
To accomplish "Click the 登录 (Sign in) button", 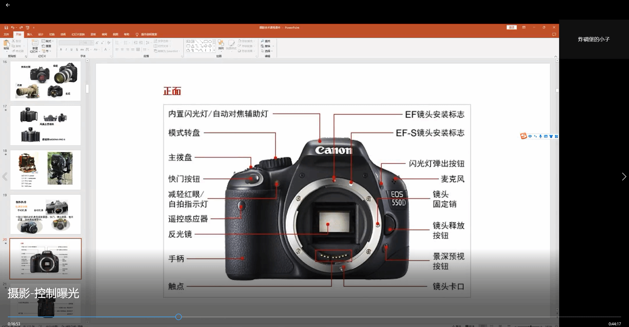I will tap(511, 27).
